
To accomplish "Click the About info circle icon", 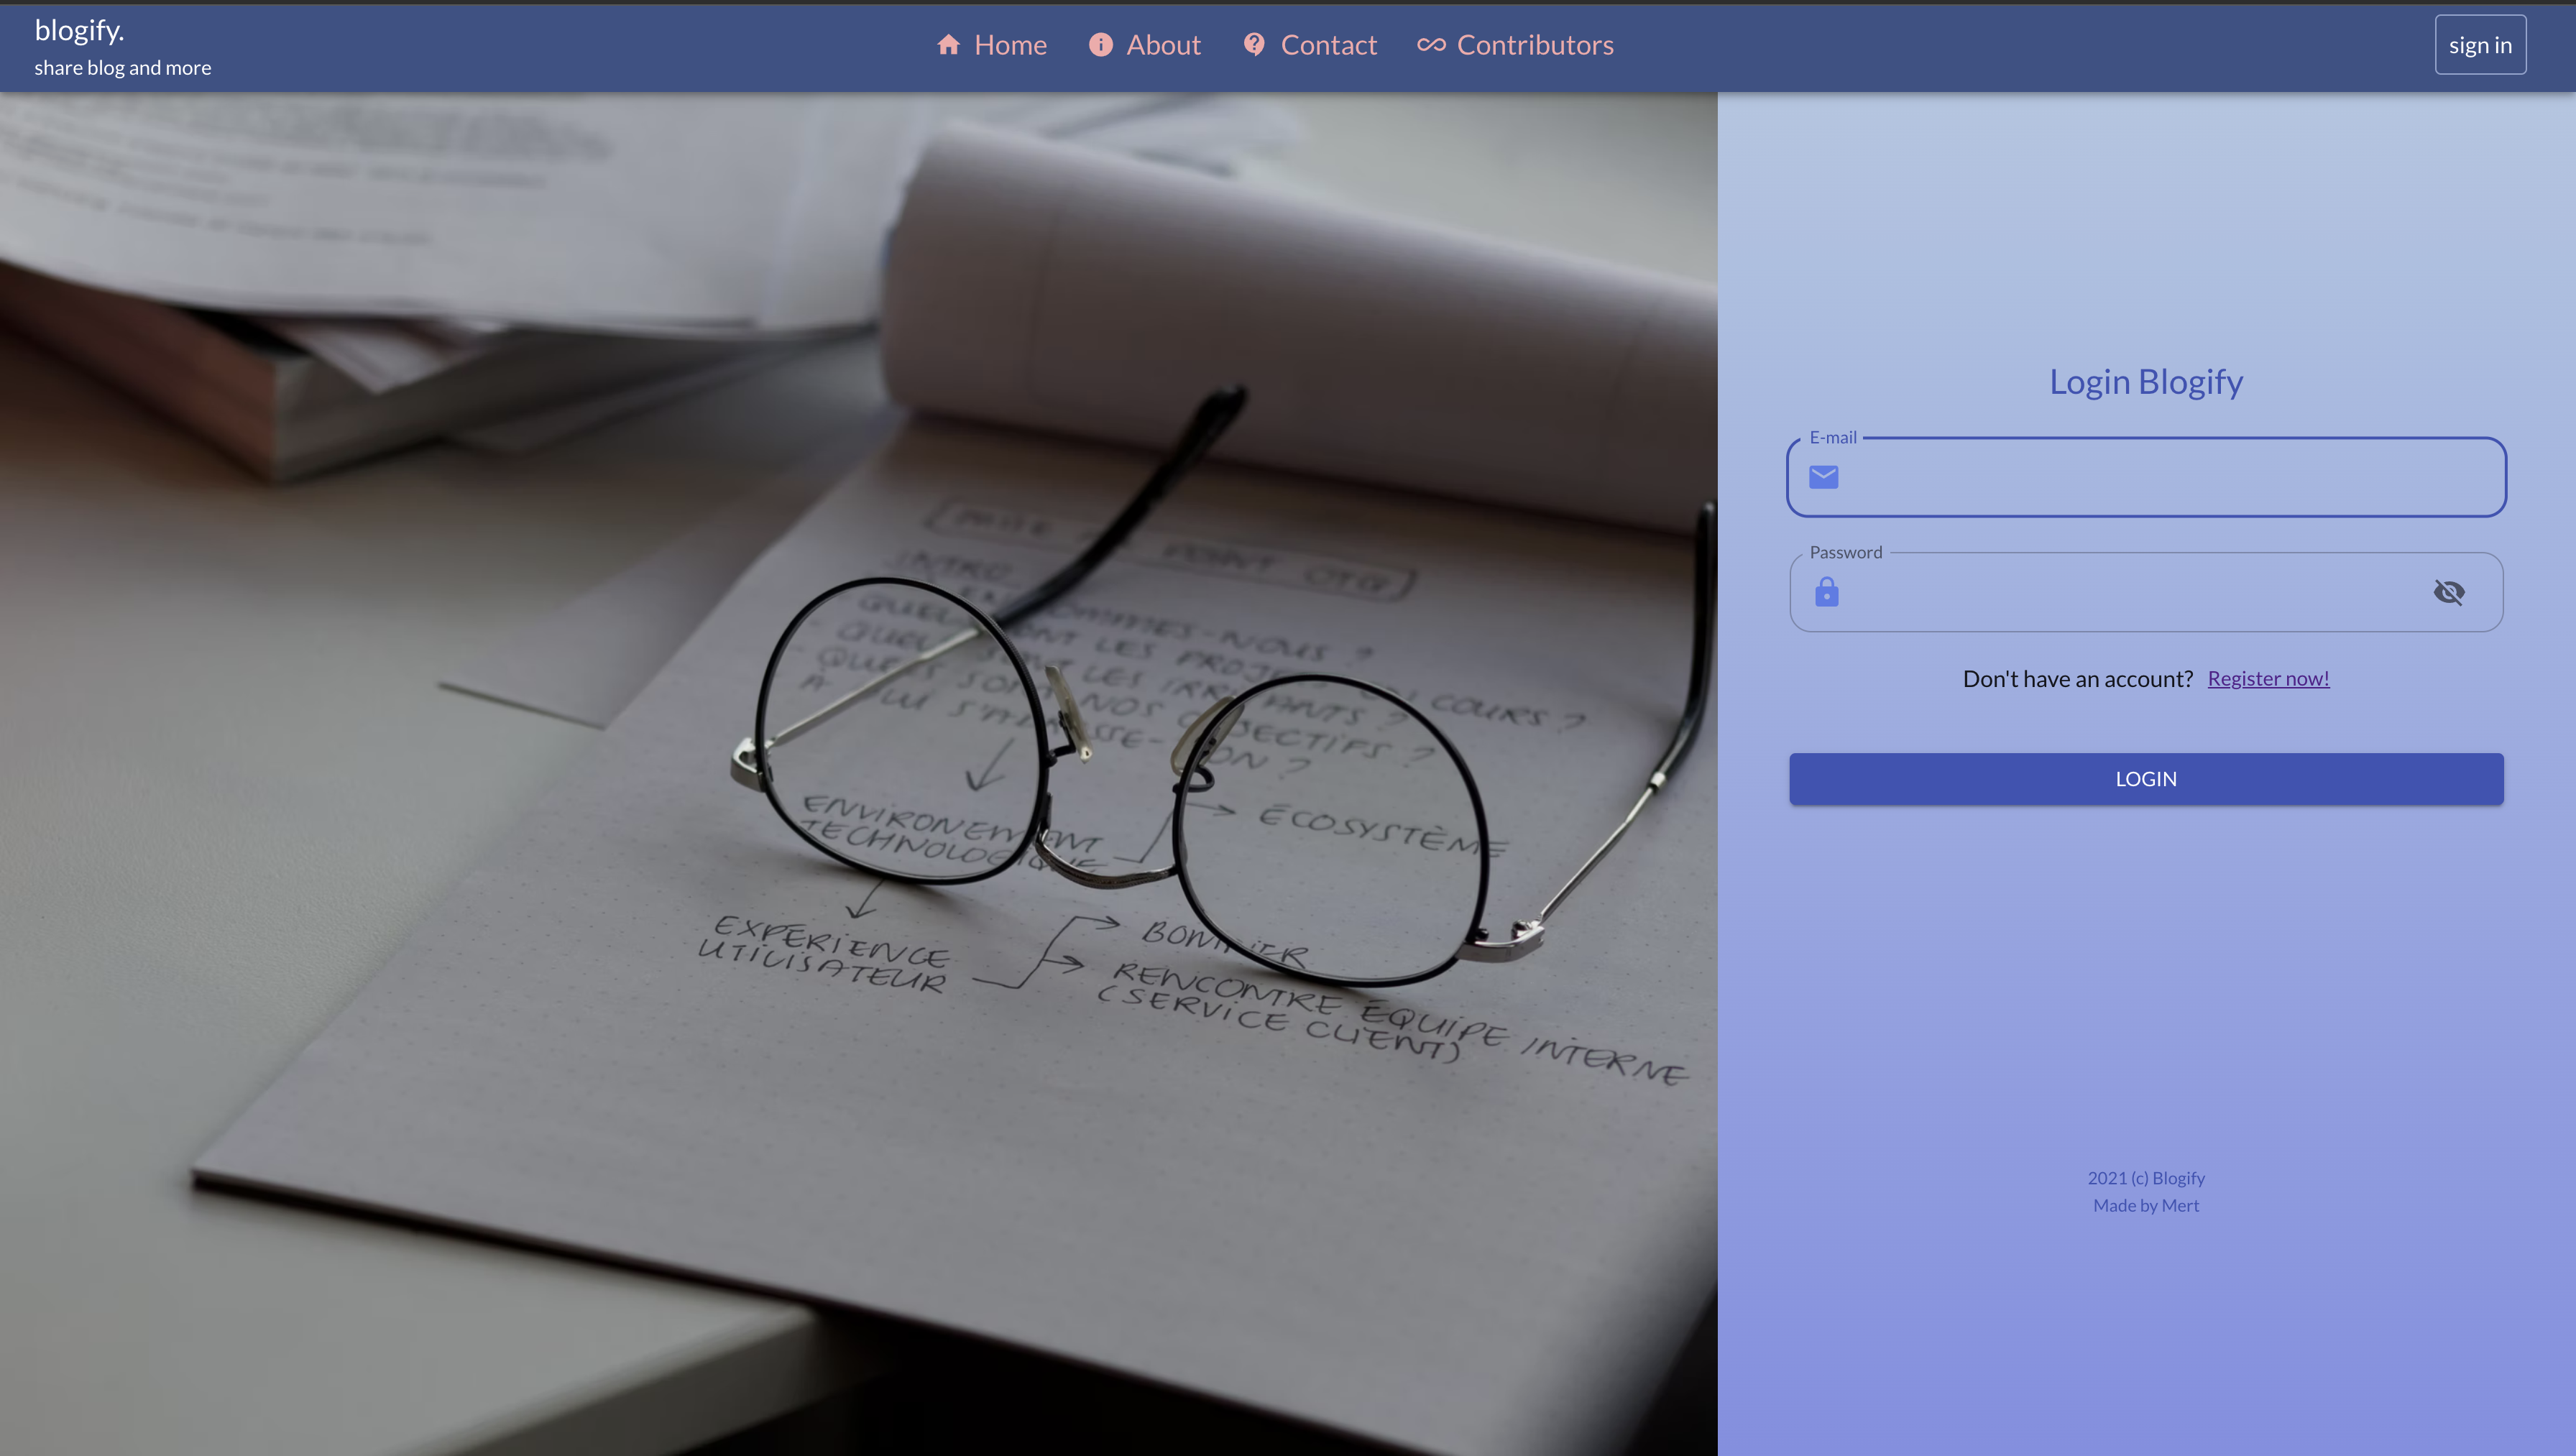I will [1100, 45].
